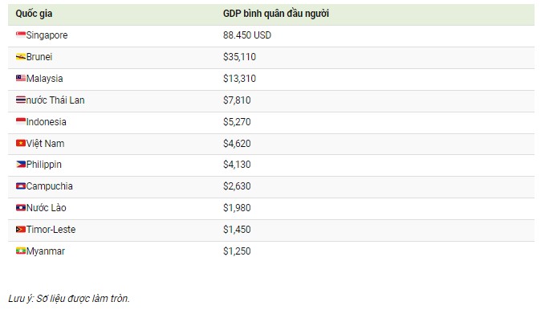
Task: Click the Malaysia flag icon
Action: tap(21, 78)
